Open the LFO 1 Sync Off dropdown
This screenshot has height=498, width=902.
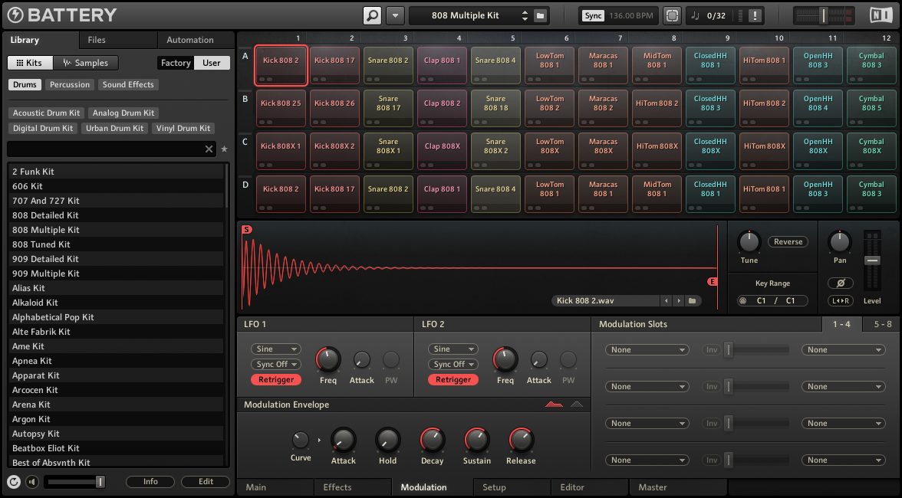click(275, 364)
